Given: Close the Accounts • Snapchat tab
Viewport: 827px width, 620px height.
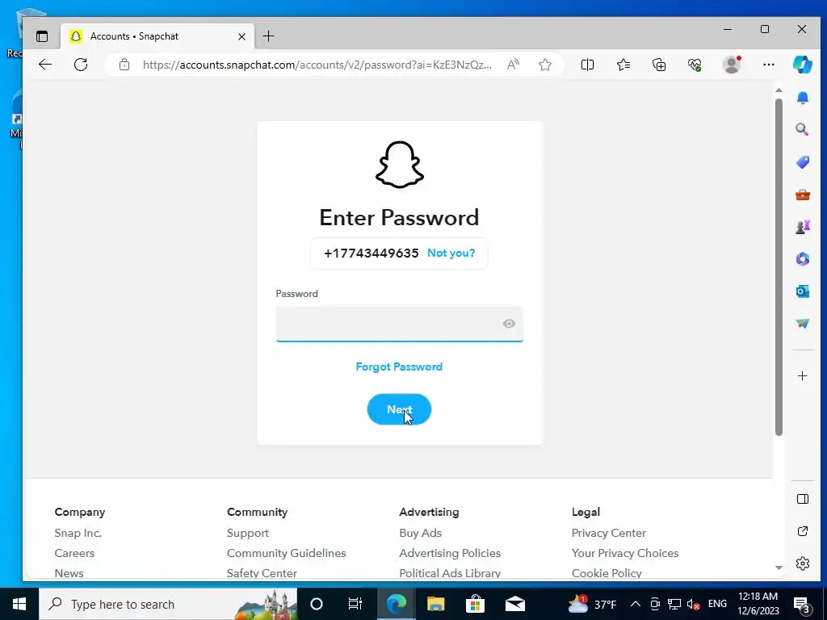Looking at the screenshot, I should coord(241,36).
